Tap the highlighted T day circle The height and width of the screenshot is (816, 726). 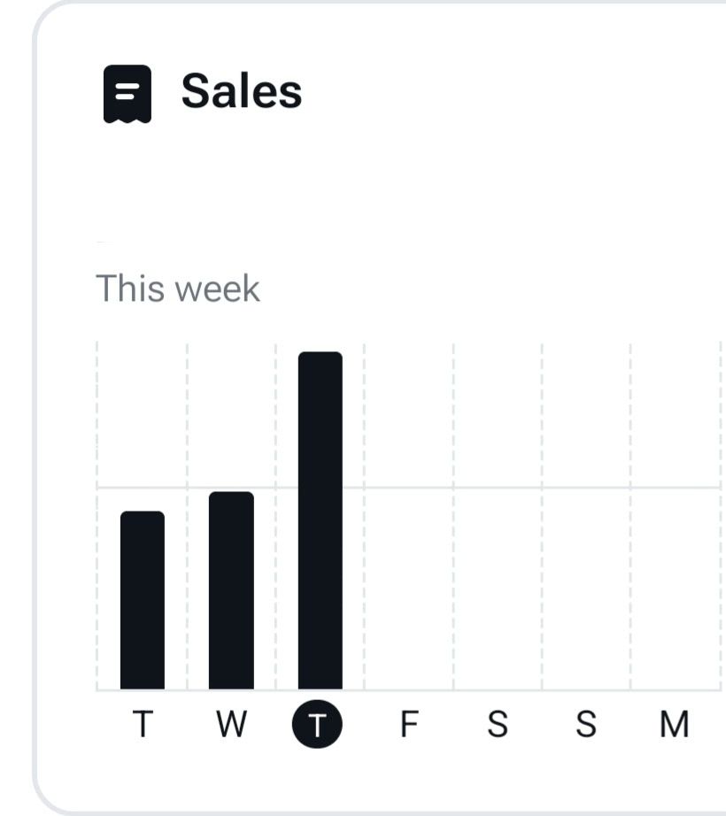pos(317,724)
